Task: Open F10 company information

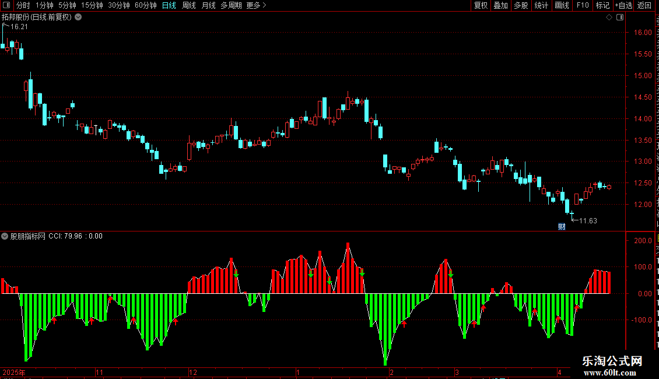Action: (x=583, y=5)
